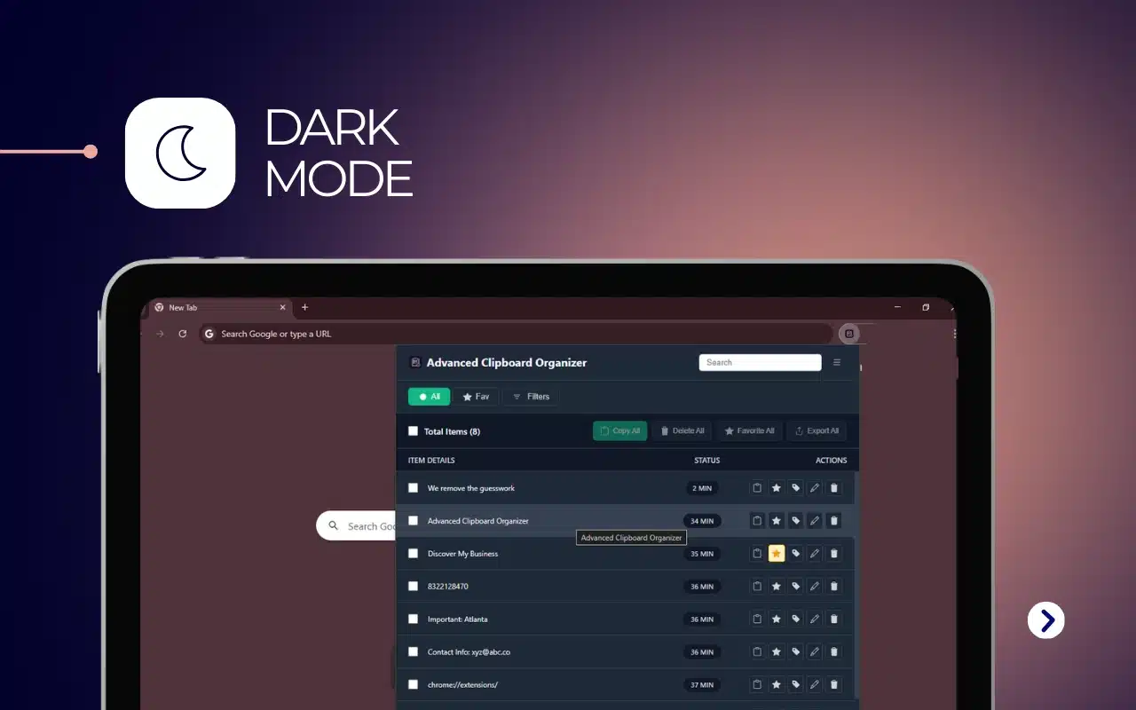Tick the 'Discover My Business' checkbox

(x=413, y=554)
